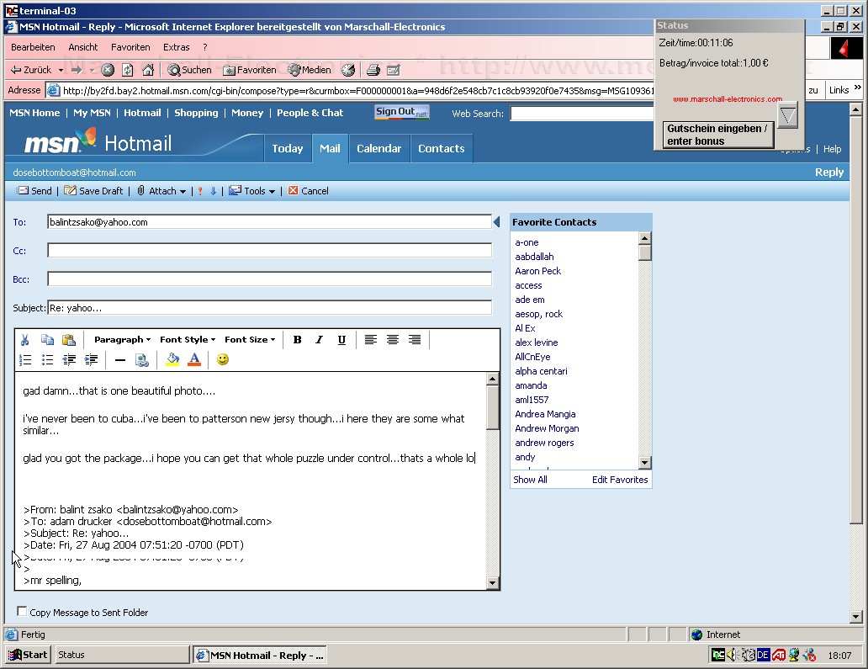Click the browser Print icon
The image size is (868, 669).
(x=373, y=70)
